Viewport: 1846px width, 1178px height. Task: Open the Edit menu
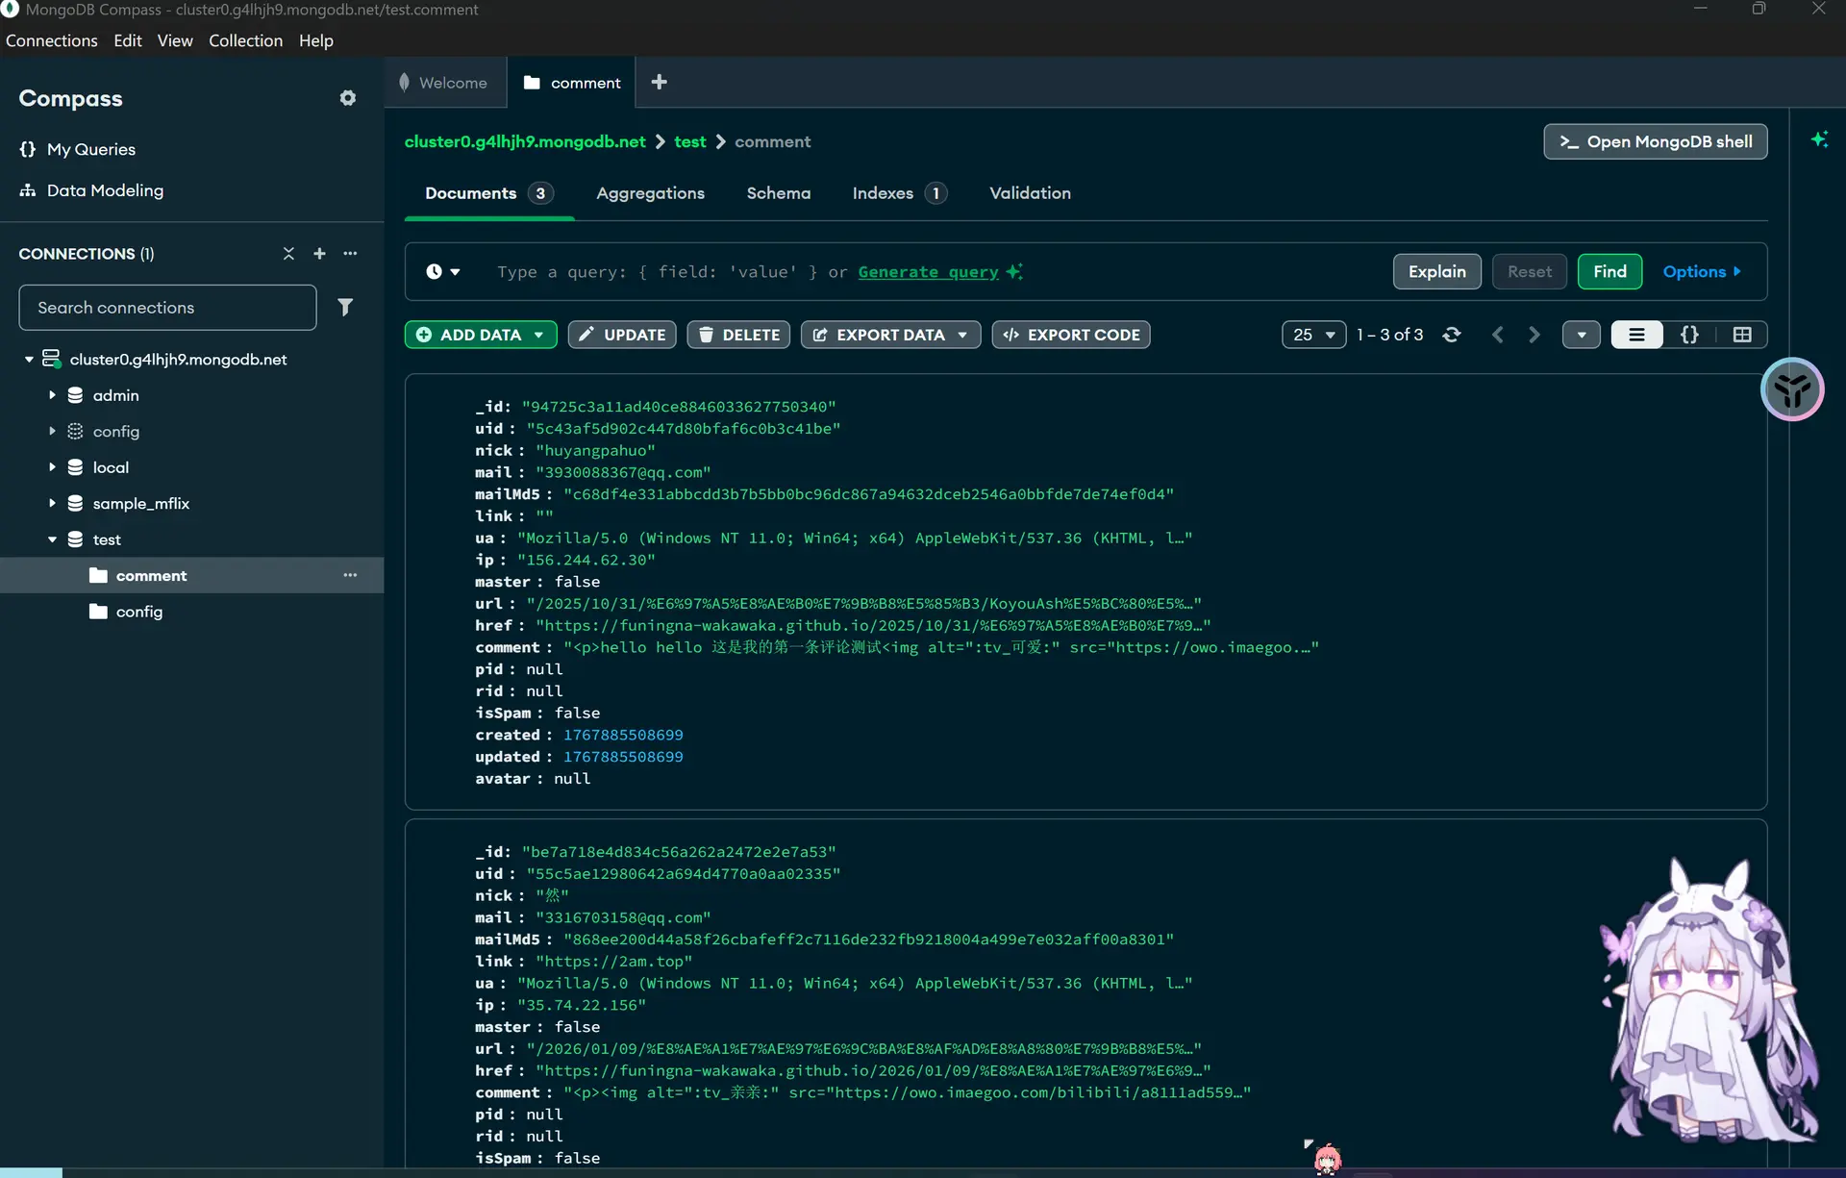pyautogui.click(x=127, y=40)
